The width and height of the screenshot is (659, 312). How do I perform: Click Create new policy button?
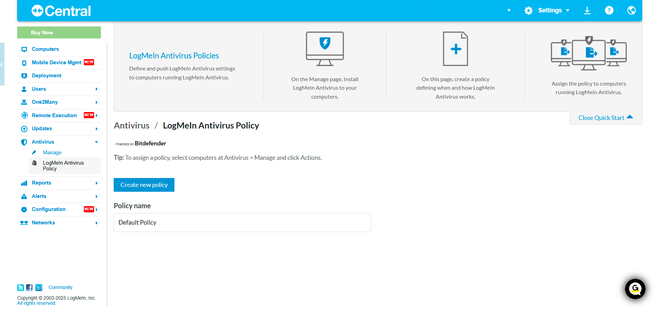click(x=144, y=185)
